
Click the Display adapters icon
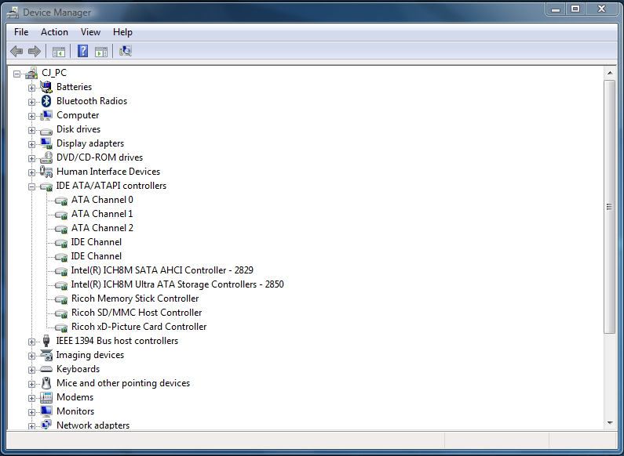click(46, 143)
